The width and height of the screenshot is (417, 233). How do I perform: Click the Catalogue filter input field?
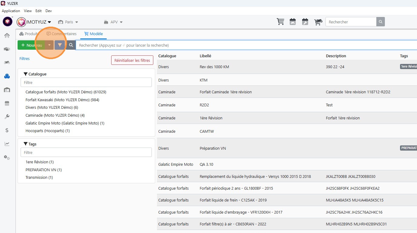coord(86,82)
